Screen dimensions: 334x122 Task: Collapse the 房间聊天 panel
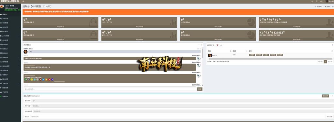(x=199, y=45)
